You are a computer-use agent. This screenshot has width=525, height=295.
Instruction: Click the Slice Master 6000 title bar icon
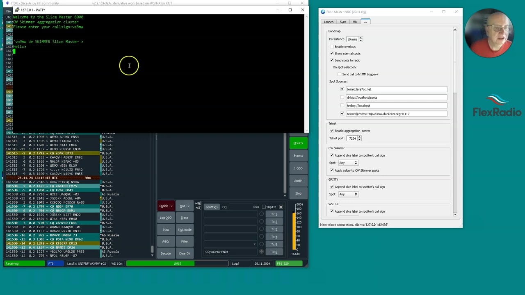click(323, 12)
